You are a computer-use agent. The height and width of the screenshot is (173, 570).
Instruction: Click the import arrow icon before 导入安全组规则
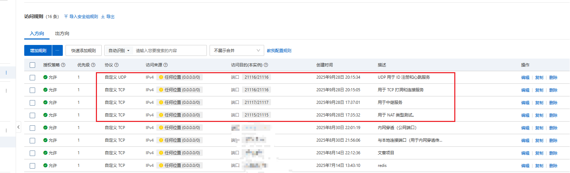click(x=66, y=16)
